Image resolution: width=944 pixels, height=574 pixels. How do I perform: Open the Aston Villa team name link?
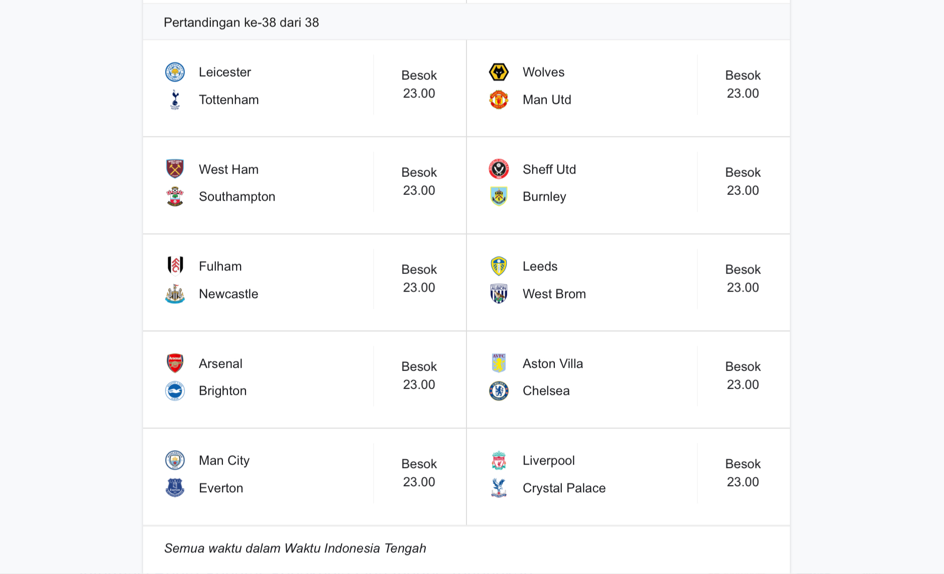point(552,364)
